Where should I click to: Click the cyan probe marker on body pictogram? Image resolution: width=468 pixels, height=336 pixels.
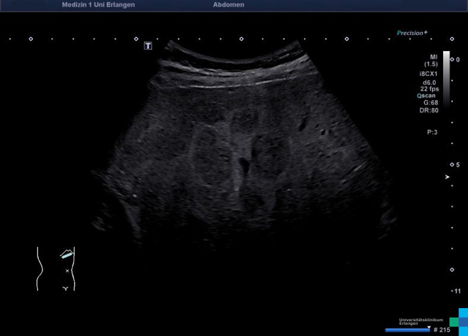click(x=67, y=254)
